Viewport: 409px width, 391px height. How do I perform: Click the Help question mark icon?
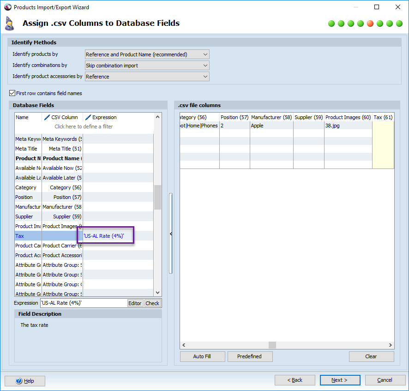[19, 381]
